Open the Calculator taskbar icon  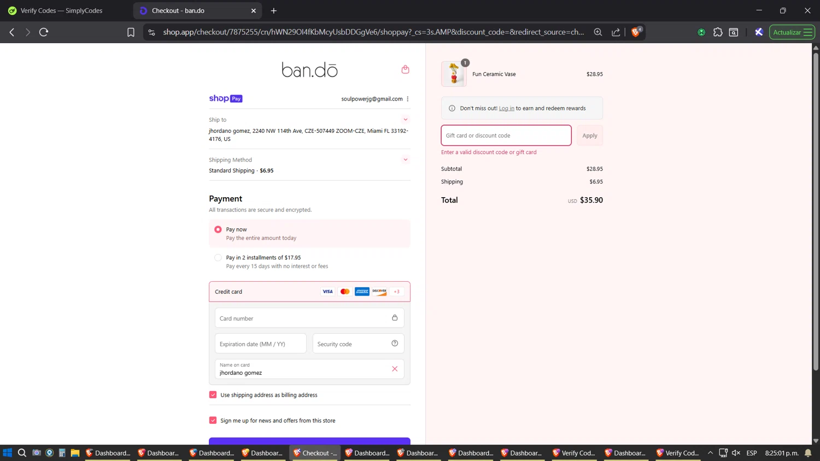pos(62,453)
